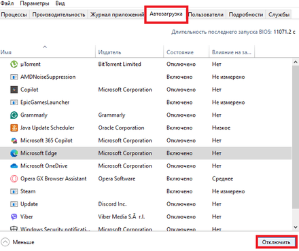
Task: Select the Steam entry name
Action: (x=28, y=191)
